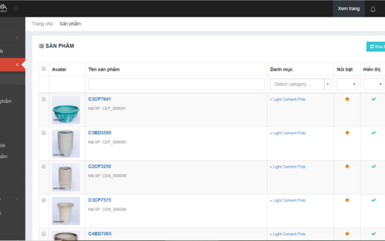
Task: Toggle featured star for C3BD5590
Action: [x=347, y=133]
